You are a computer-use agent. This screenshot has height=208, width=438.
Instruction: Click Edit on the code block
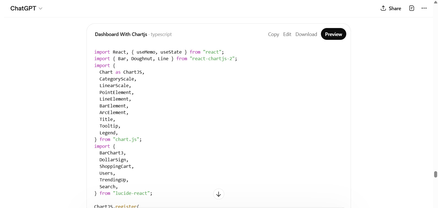click(287, 34)
